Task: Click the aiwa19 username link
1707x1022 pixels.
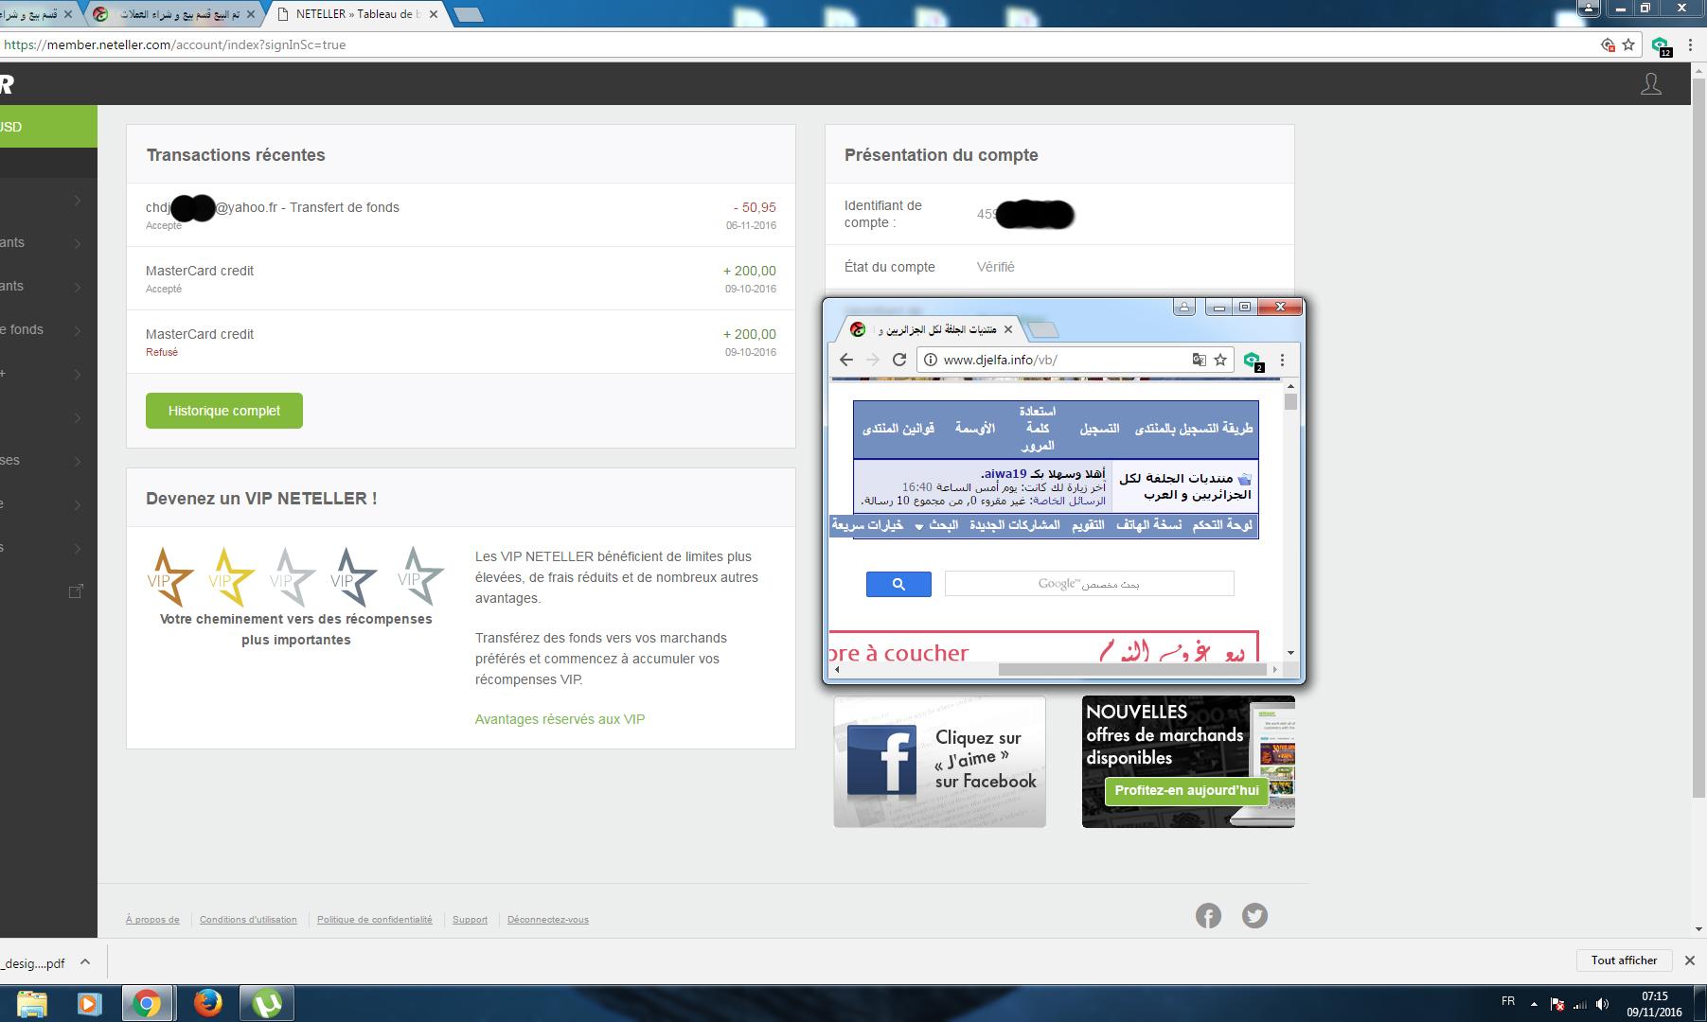Action: click(1005, 474)
